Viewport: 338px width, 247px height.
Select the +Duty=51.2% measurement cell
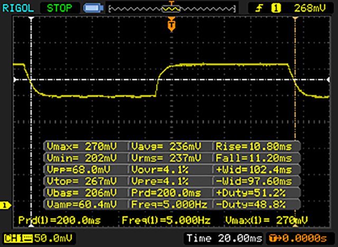[x=257, y=194]
